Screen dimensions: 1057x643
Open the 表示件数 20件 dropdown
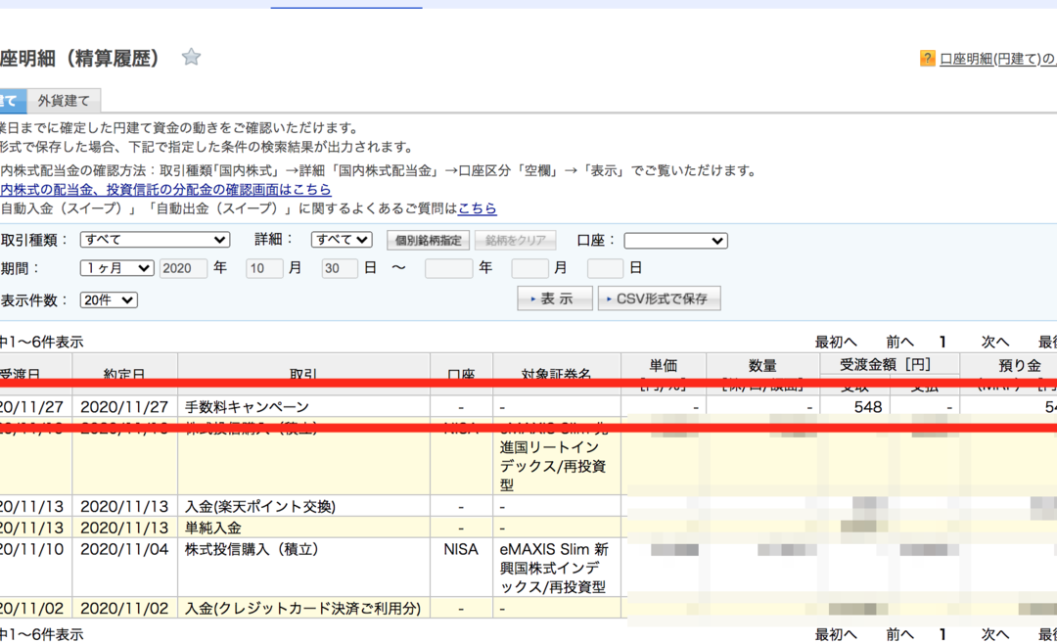[x=109, y=299]
